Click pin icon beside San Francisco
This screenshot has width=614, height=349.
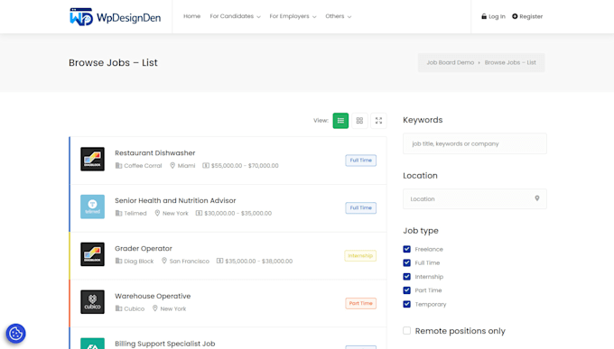coord(164,261)
